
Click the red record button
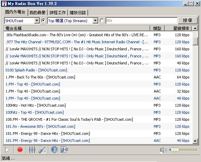pyautogui.click(x=20, y=150)
